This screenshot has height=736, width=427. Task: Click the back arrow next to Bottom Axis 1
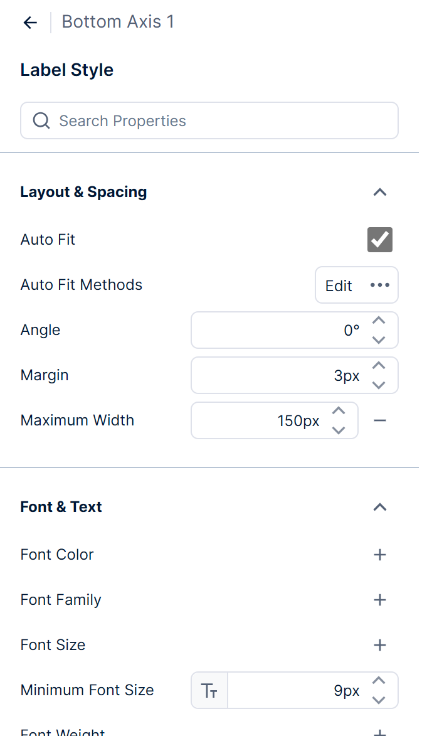(30, 22)
